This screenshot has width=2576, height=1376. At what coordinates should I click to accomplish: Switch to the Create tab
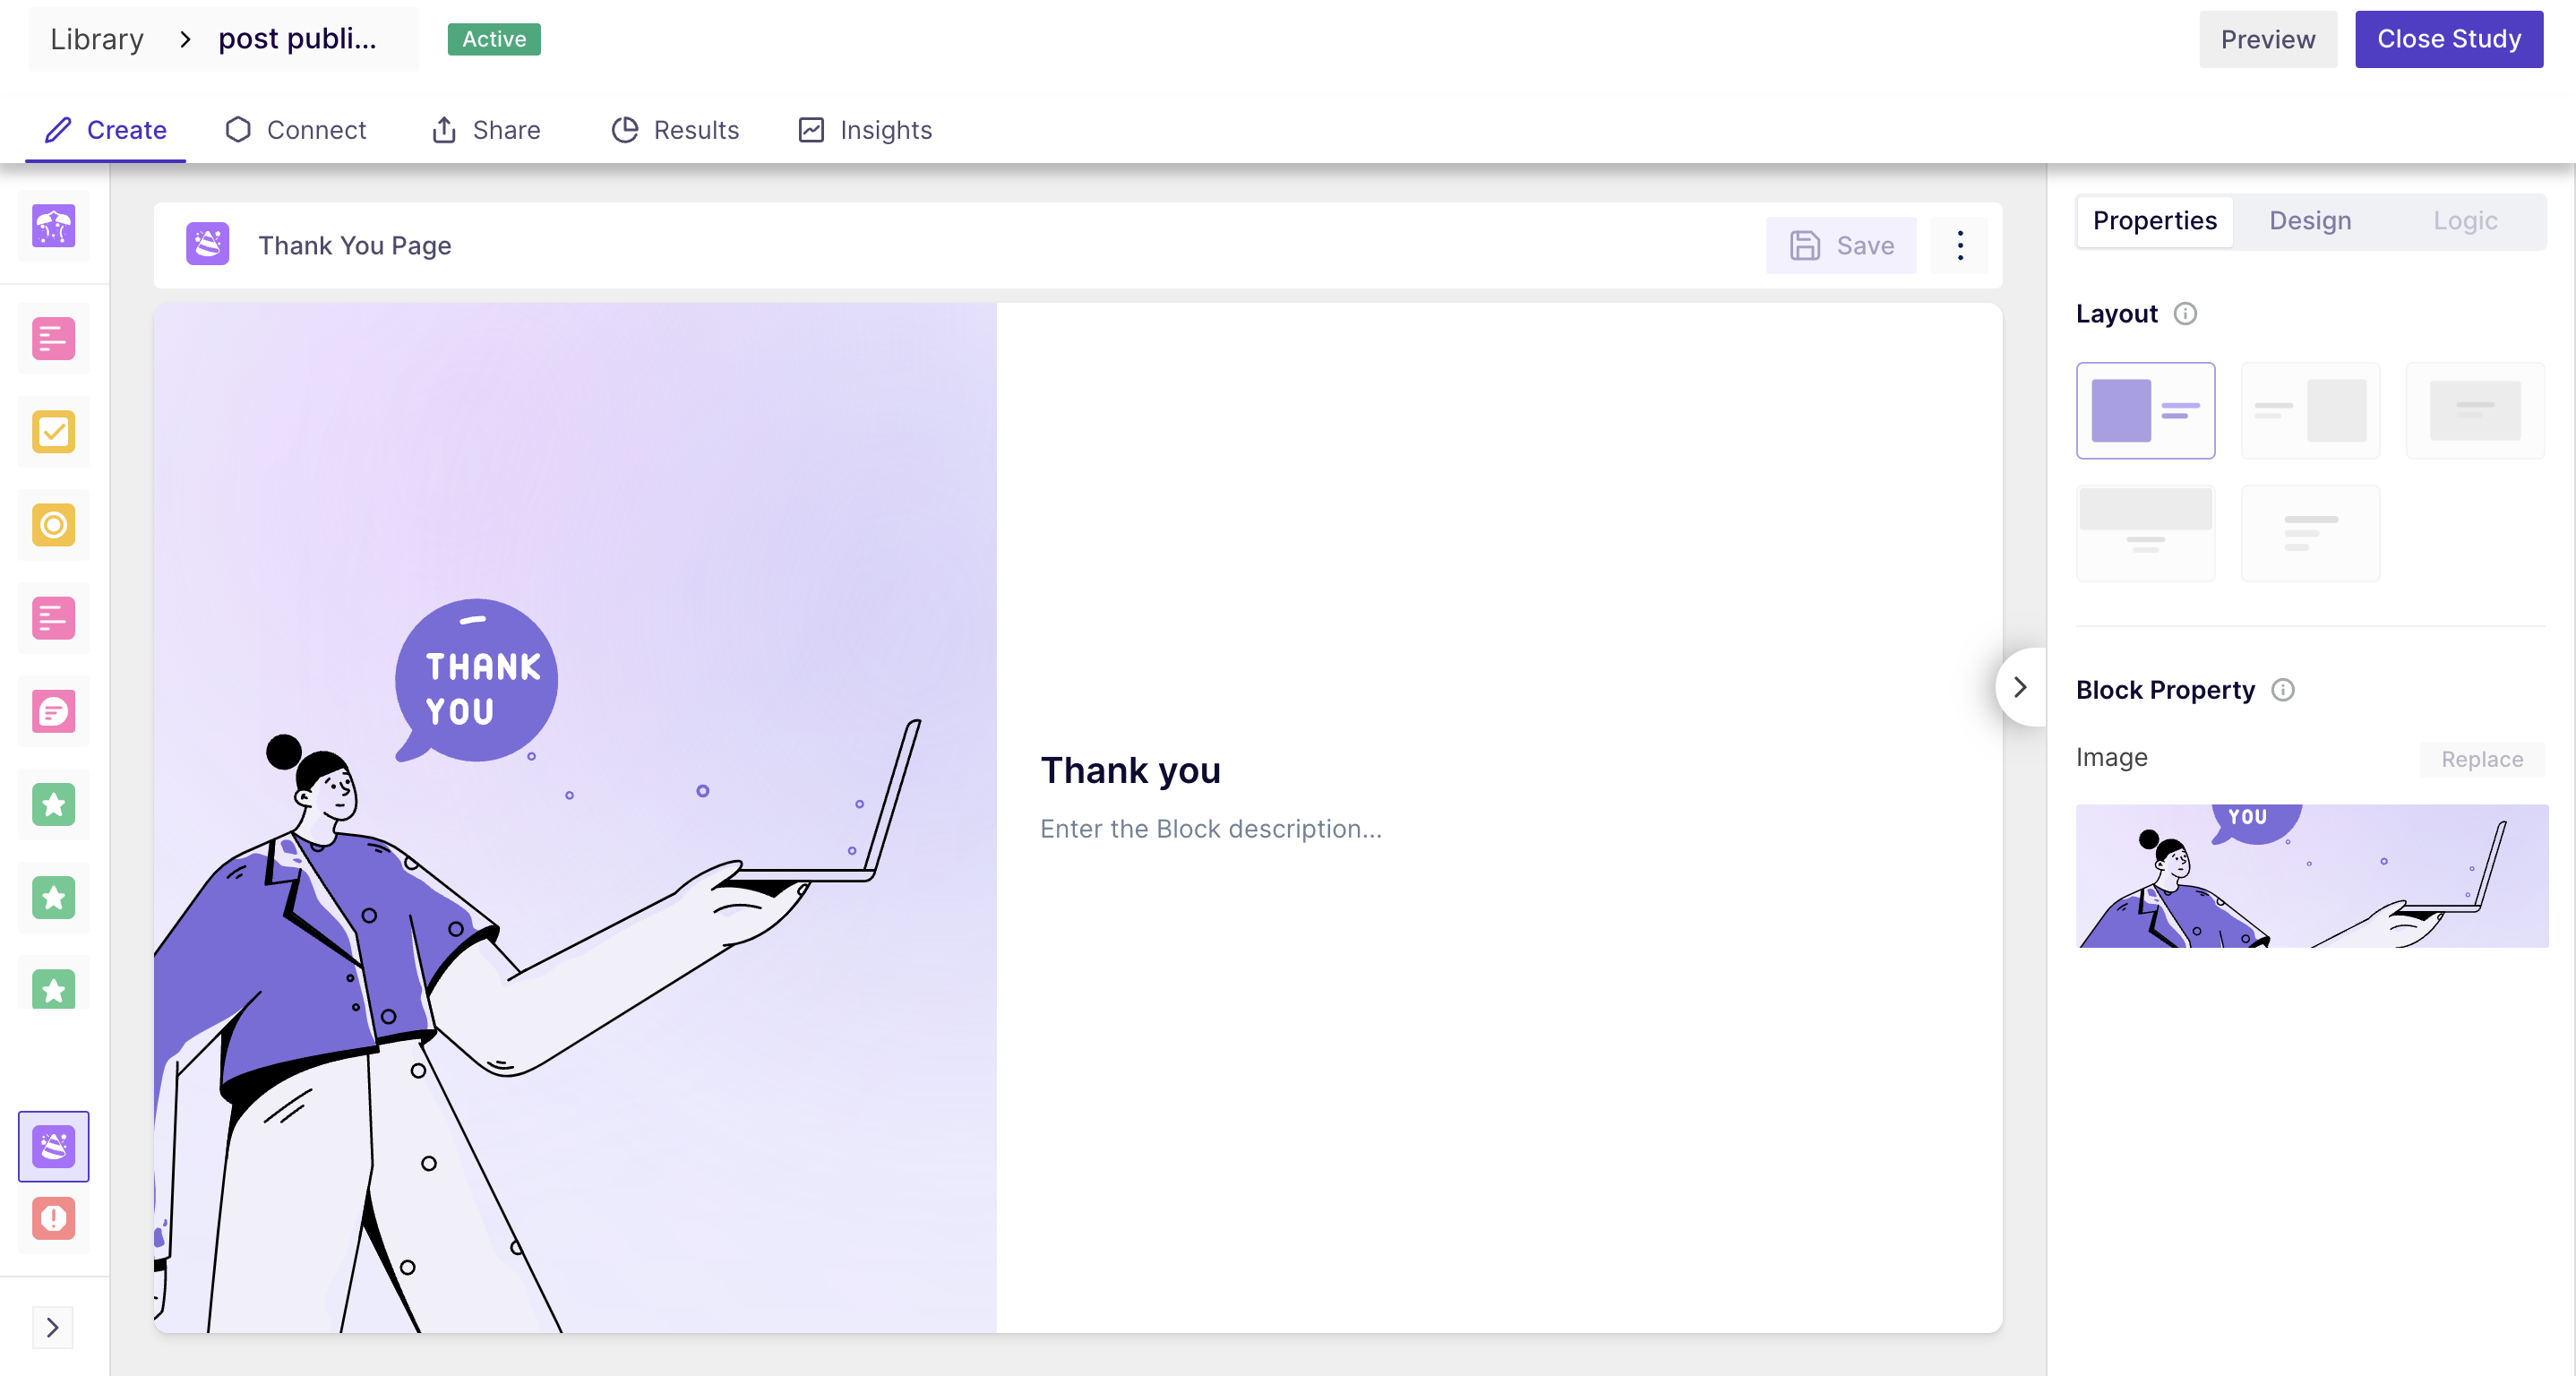(x=106, y=130)
